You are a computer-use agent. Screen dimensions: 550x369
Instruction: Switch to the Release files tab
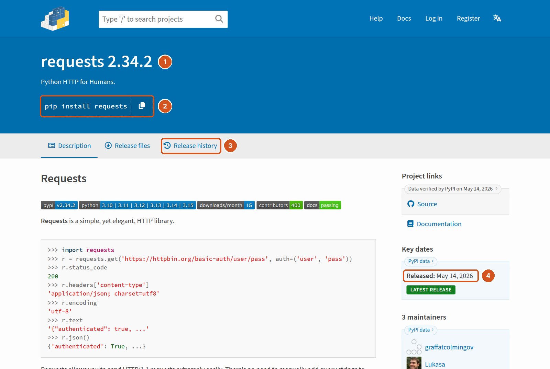click(127, 146)
